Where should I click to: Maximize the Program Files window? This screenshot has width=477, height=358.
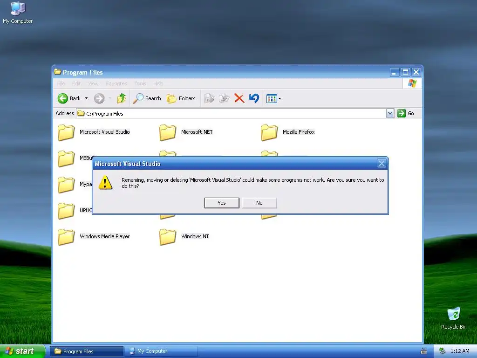point(405,72)
